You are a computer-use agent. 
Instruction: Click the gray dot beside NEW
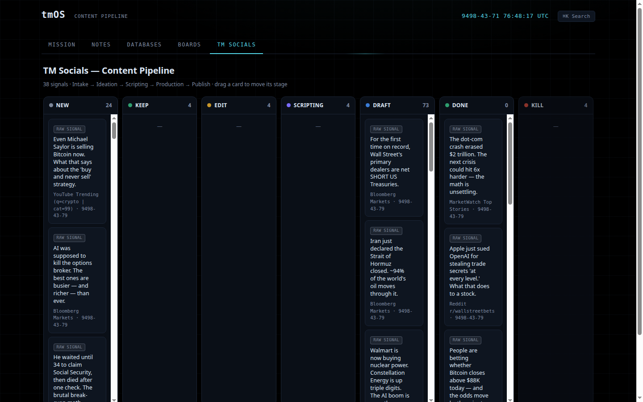[51, 105]
